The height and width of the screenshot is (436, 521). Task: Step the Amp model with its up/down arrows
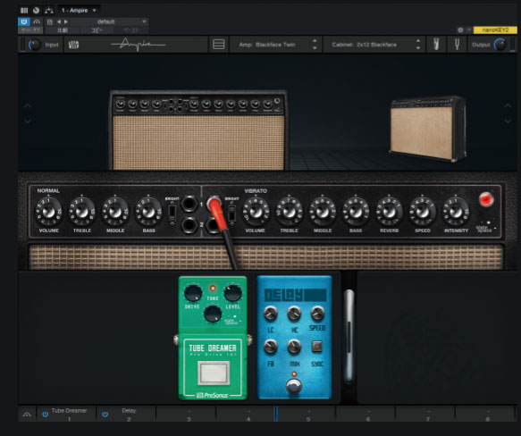(x=315, y=45)
